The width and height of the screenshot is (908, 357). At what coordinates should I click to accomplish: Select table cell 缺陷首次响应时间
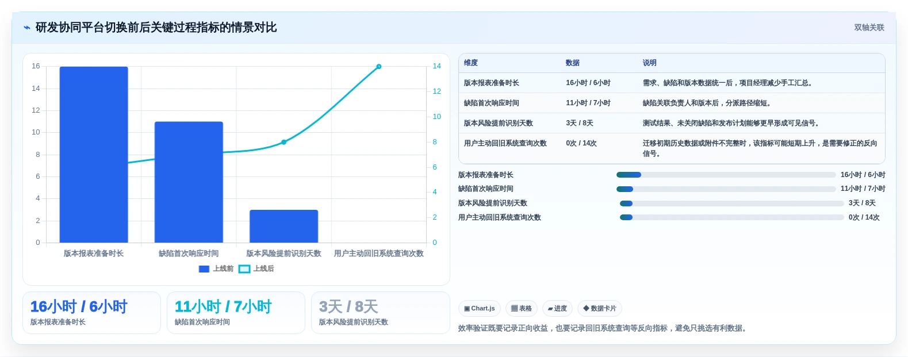492,103
